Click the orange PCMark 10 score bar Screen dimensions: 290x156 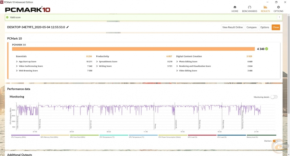pos(133,49)
